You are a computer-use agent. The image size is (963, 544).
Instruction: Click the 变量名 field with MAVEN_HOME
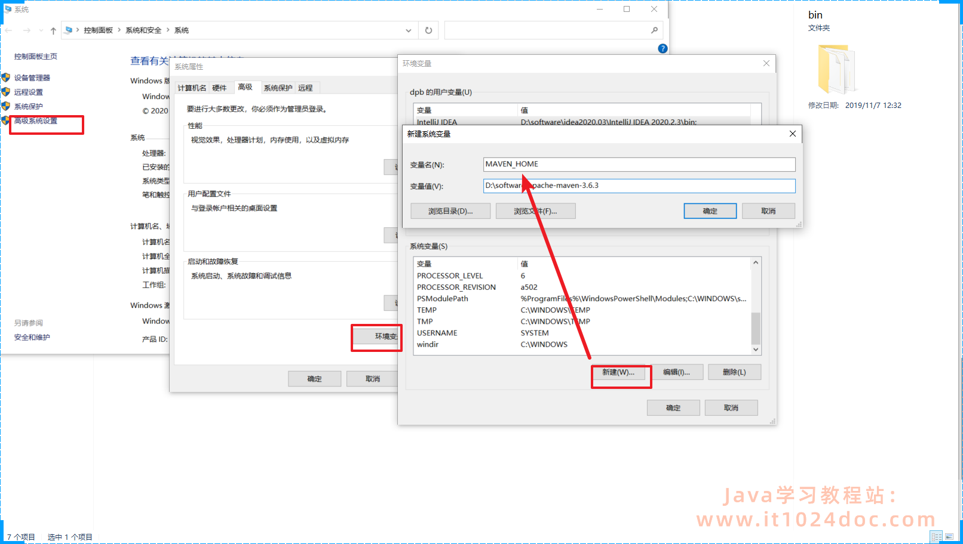pyautogui.click(x=639, y=164)
